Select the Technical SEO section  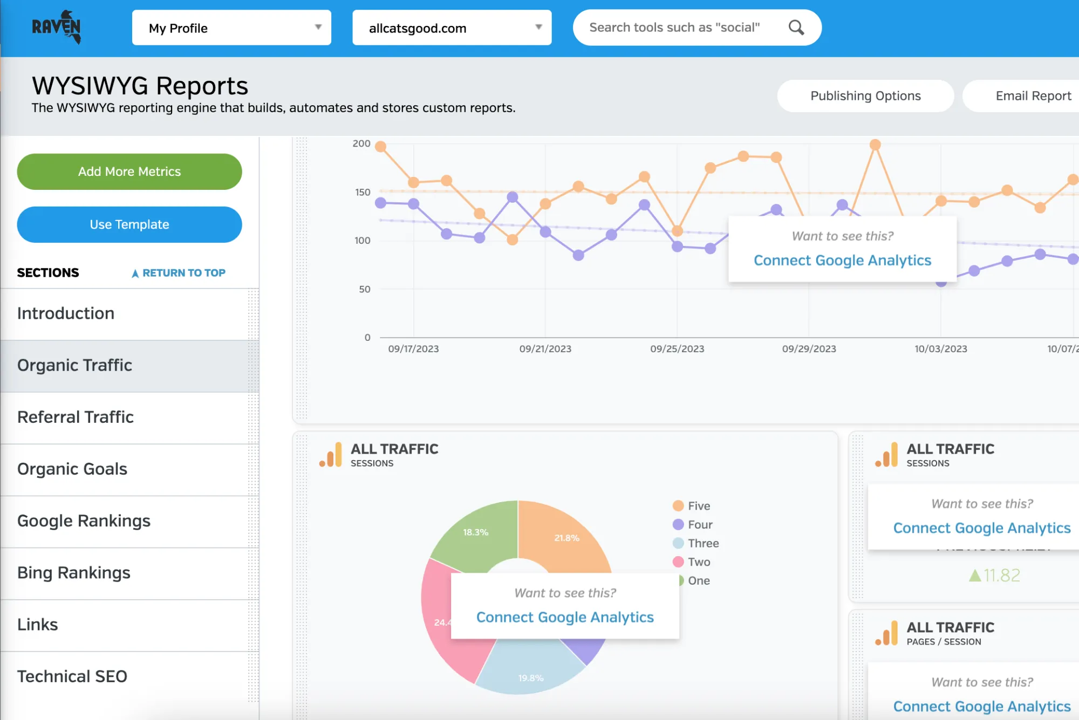[x=129, y=676]
